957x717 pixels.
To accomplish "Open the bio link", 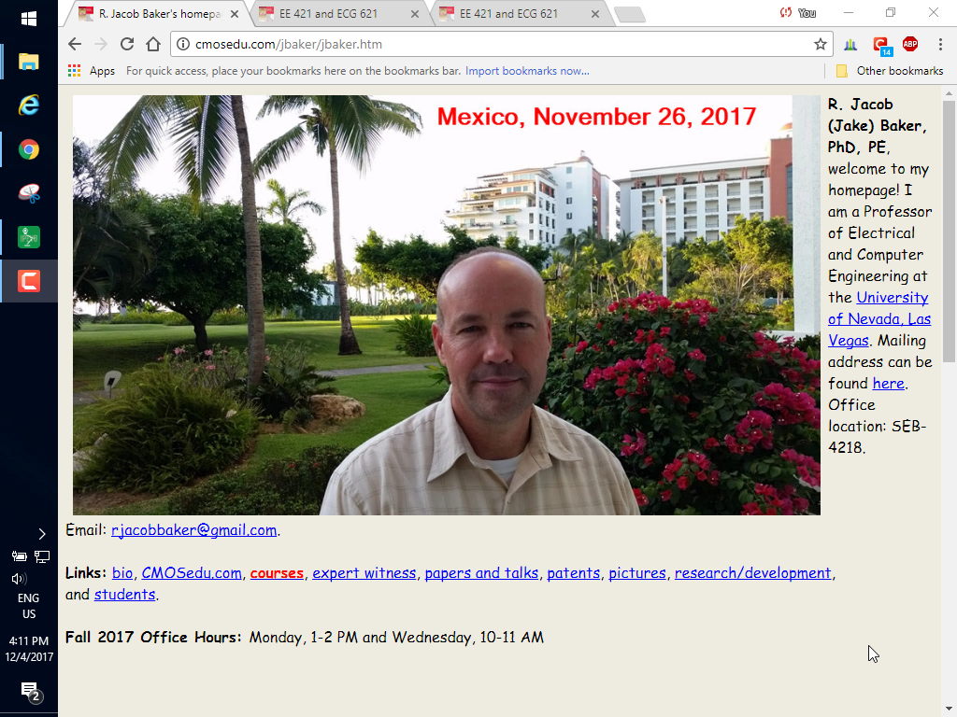I will click(122, 573).
